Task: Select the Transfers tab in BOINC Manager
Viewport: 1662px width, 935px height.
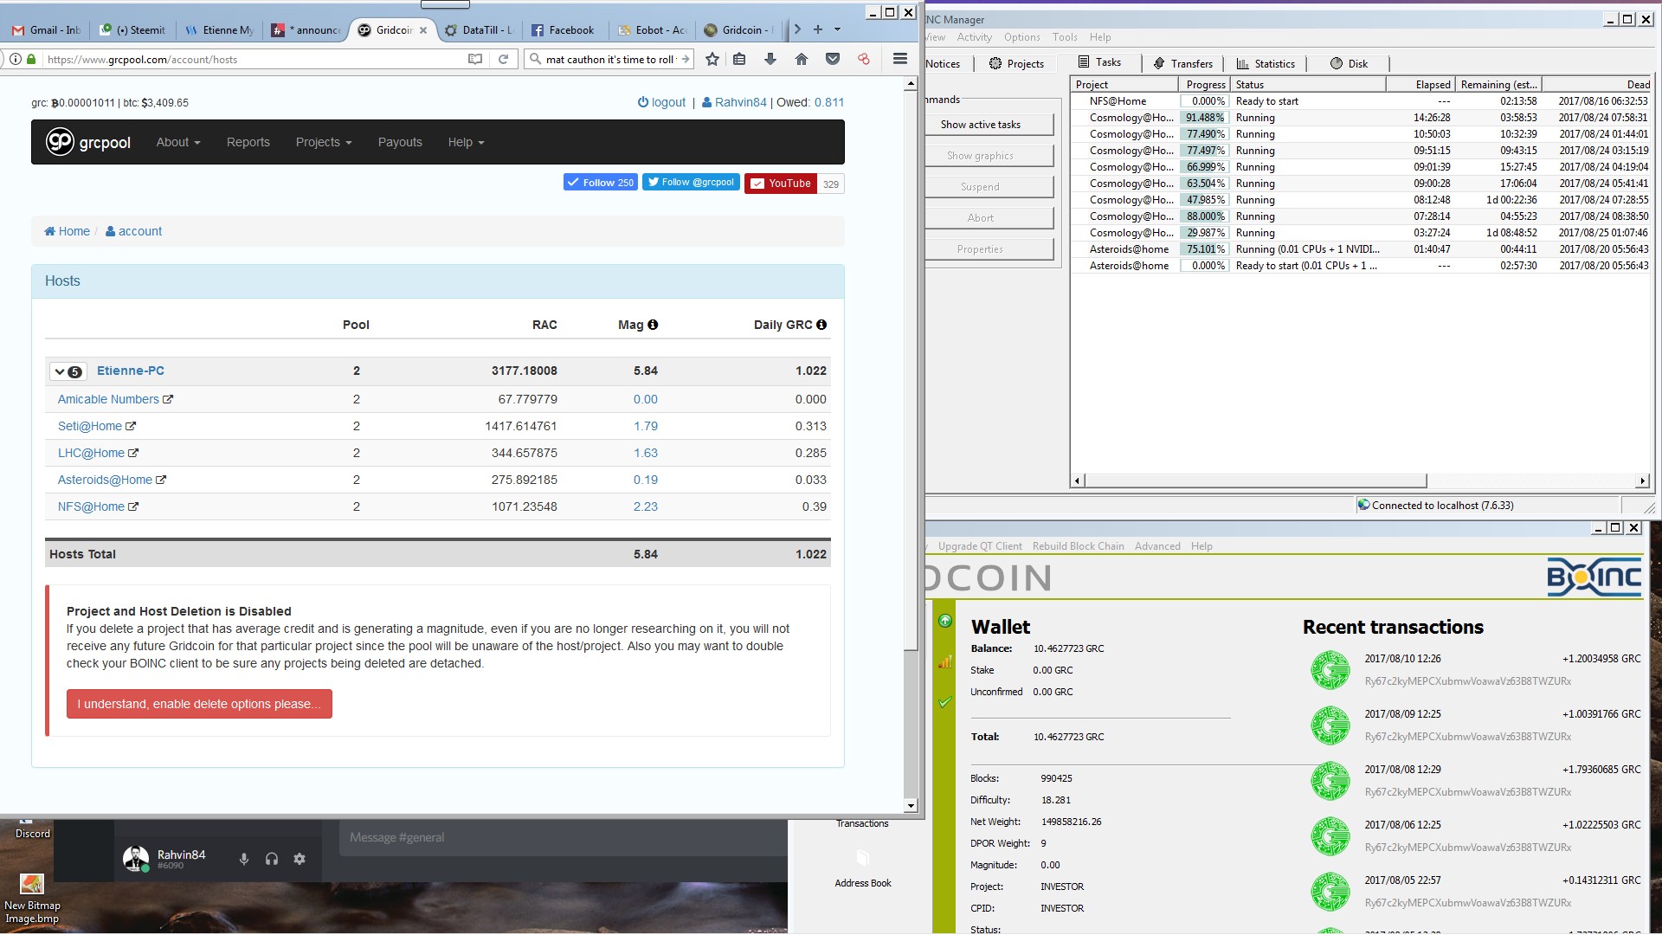Action: 1186,63
